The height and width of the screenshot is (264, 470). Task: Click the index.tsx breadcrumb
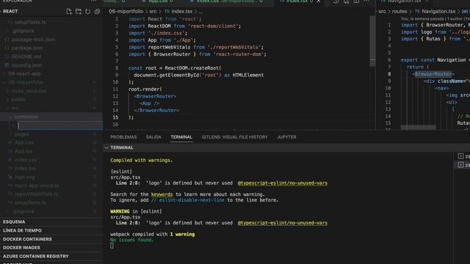(181, 12)
